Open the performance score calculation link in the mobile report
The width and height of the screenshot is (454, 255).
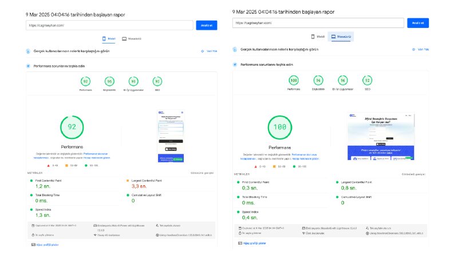(70, 156)
